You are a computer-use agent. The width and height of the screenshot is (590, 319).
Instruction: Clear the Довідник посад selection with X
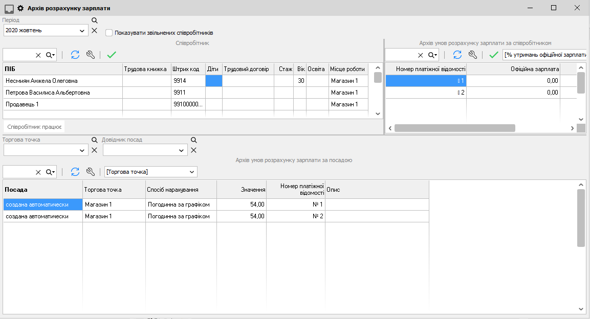tap(193, 150)
